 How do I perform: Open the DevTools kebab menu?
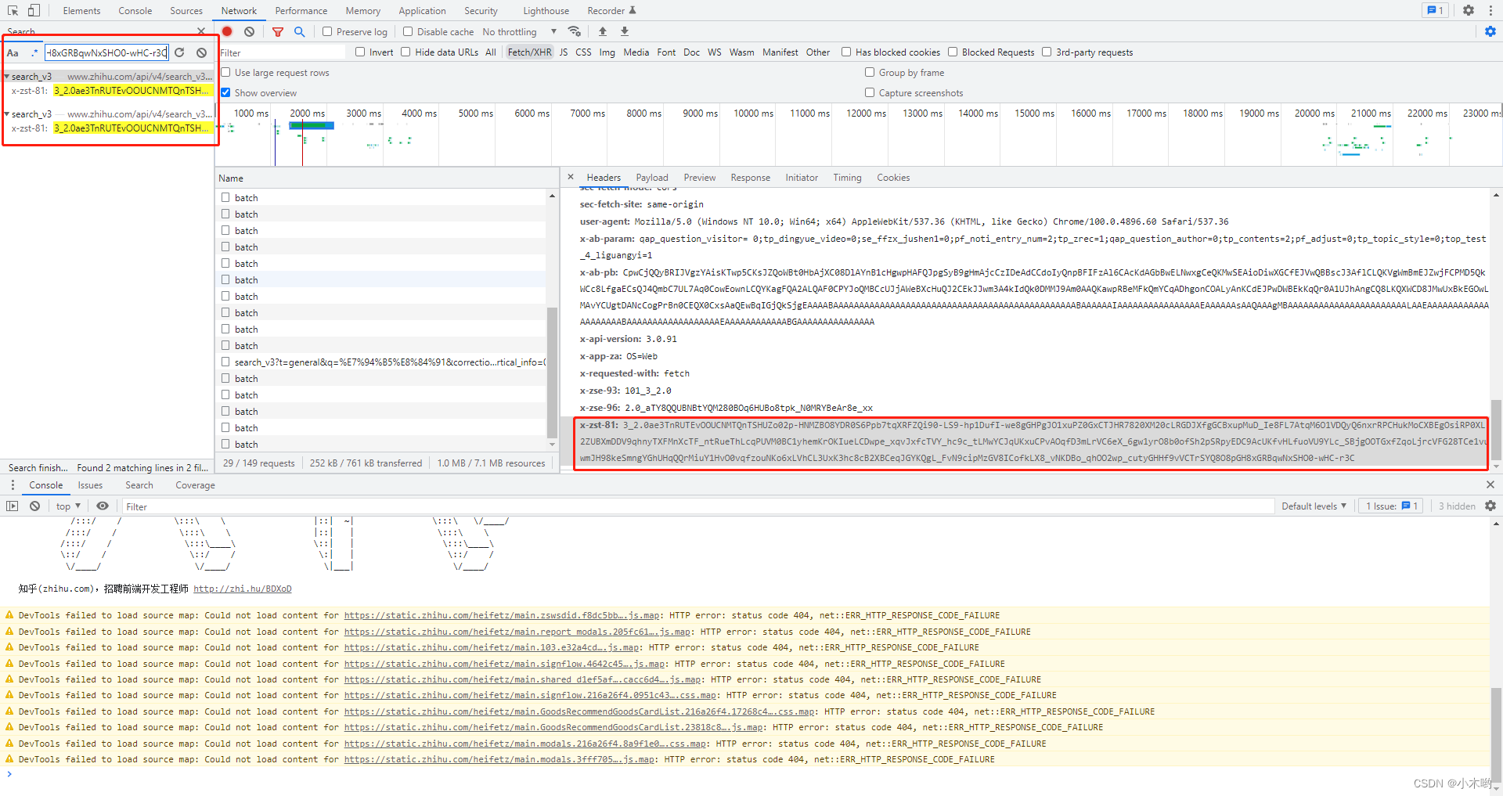coord(1490,10)
